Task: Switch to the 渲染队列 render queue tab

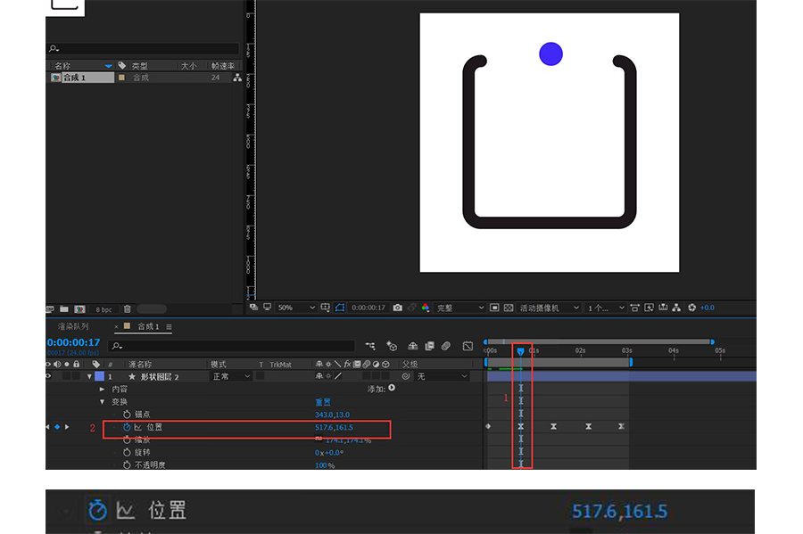Action: (73, 327)
